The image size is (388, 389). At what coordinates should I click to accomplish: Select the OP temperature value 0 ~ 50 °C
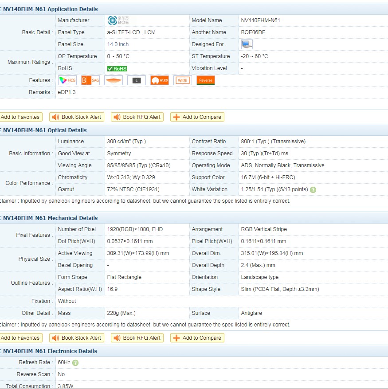pyautogui.click(x=118, y=56)
